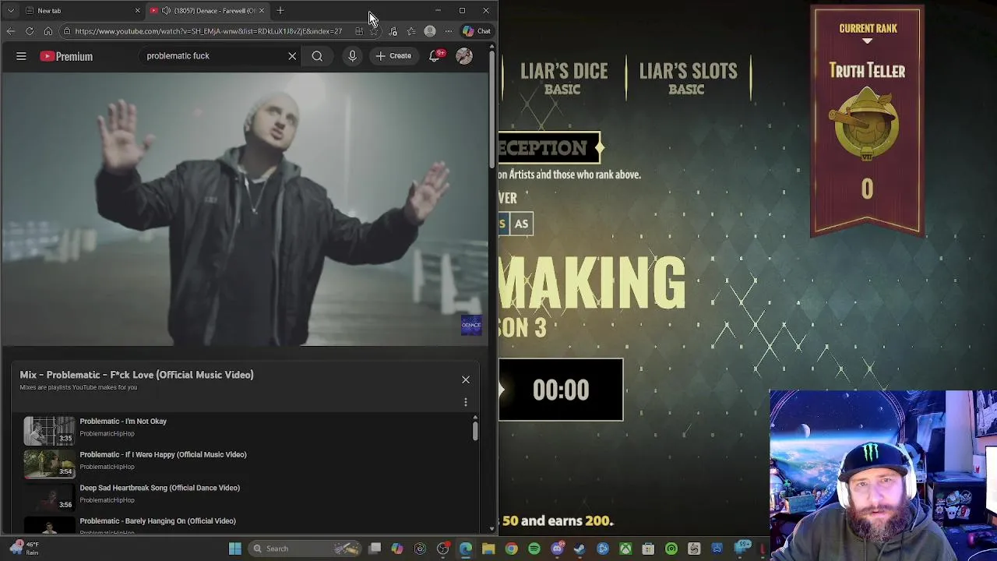Close the Mix playlist panel
The width and height of the screenshot is (997, 561).
pos(466,379)
